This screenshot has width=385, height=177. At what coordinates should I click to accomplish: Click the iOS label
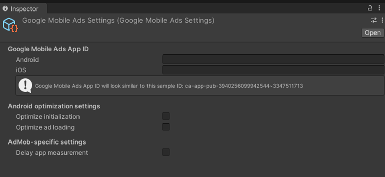click(x=21, y=70)
